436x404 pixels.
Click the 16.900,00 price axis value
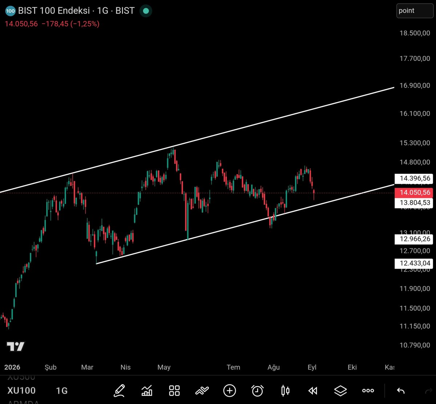click(x=415, y=86)
